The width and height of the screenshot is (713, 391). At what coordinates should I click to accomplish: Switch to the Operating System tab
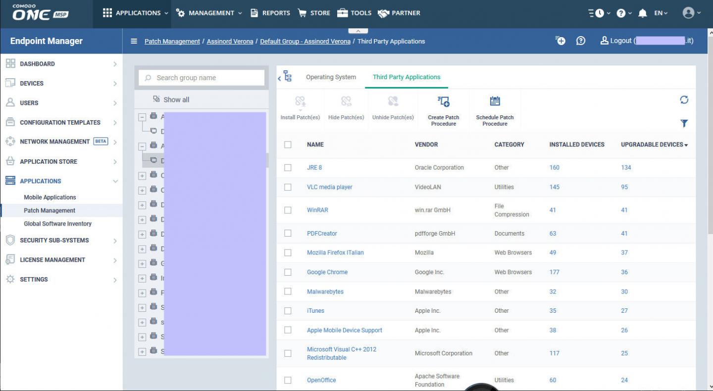coord(331,77)
